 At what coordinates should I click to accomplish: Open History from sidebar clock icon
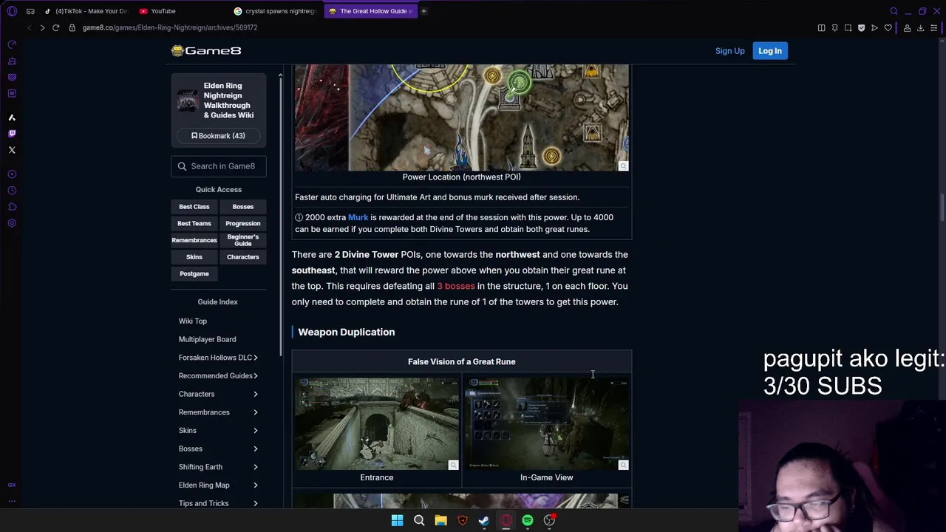pos(12,191)
